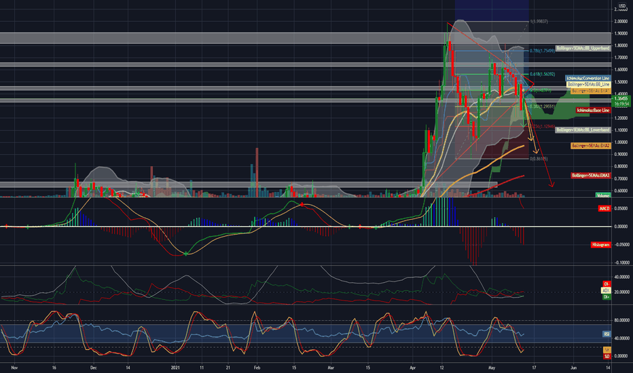
Task: Click the Bollinger+5EMAs BB_Line label
Action: tap(588, 85)
